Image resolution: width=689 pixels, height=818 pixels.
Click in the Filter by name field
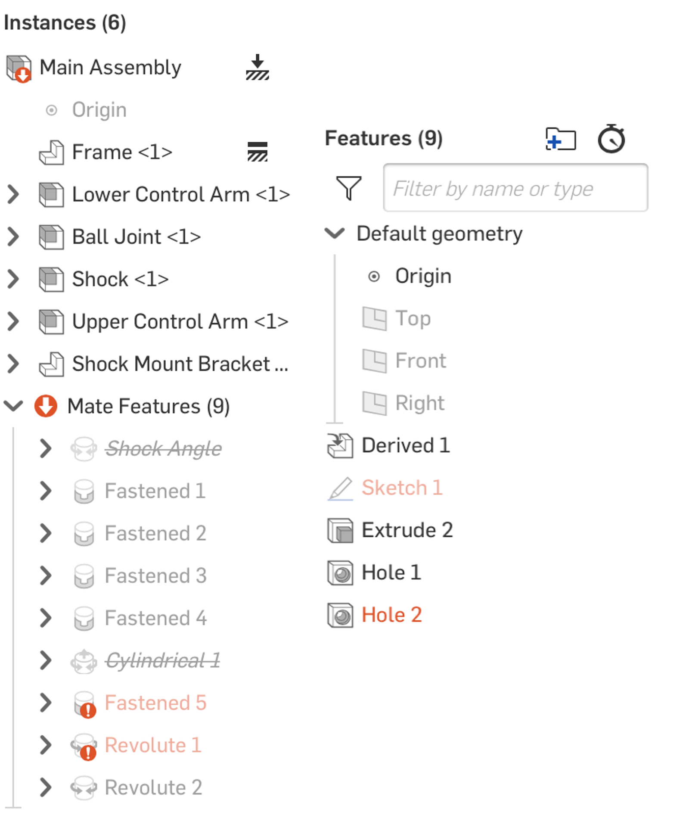pos(515,188)
